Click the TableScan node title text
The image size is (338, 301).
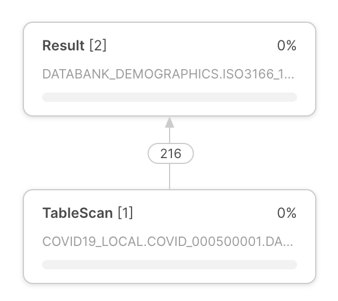tap(78, 213)
